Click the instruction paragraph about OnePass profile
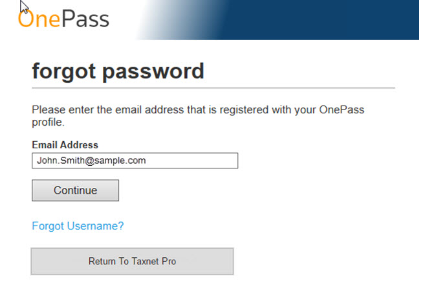425x285 pixels. (198, 116)
